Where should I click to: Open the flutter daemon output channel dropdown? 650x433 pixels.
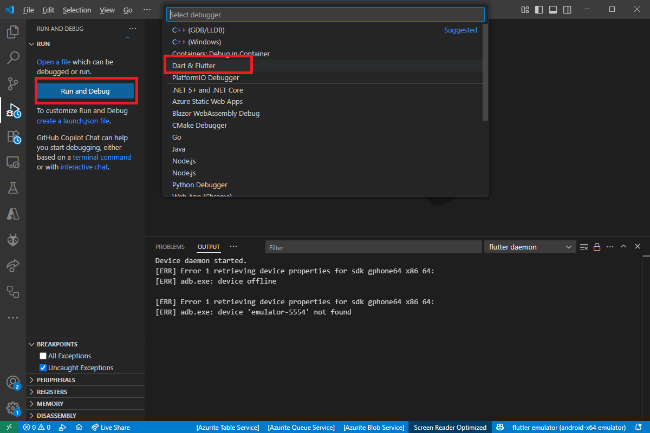tap(530, 246)
